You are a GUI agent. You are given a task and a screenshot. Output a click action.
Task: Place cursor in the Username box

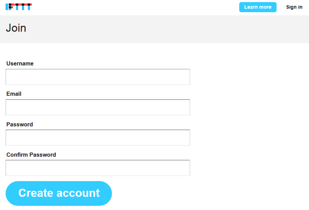(98, 77)
